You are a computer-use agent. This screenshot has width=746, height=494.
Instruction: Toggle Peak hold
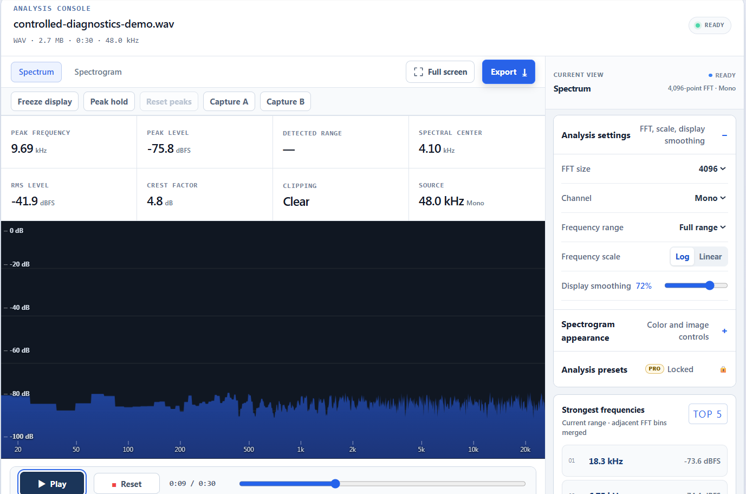(109, 102)
